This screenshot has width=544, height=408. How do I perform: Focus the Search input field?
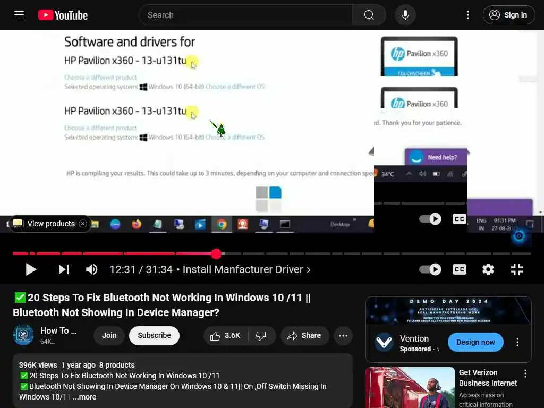(x=246, y=15)
